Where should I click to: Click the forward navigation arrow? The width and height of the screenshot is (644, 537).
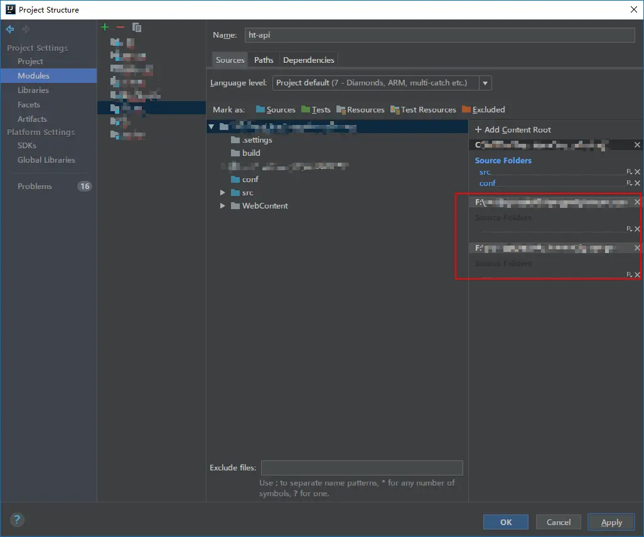tap(26, 29)
